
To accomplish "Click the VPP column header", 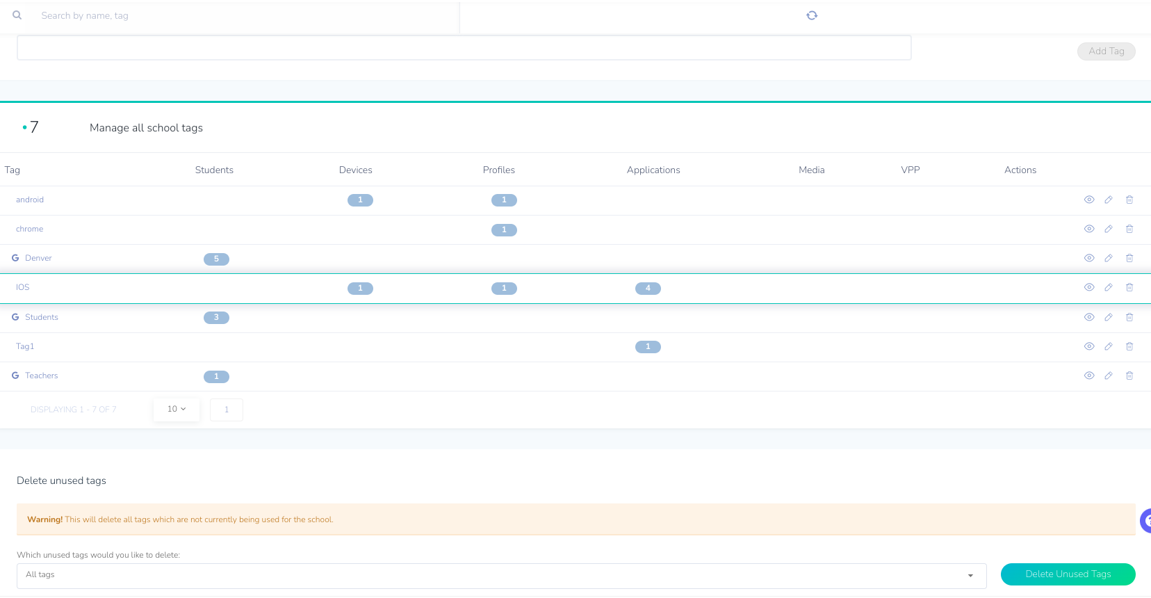I will click(911, 170).
